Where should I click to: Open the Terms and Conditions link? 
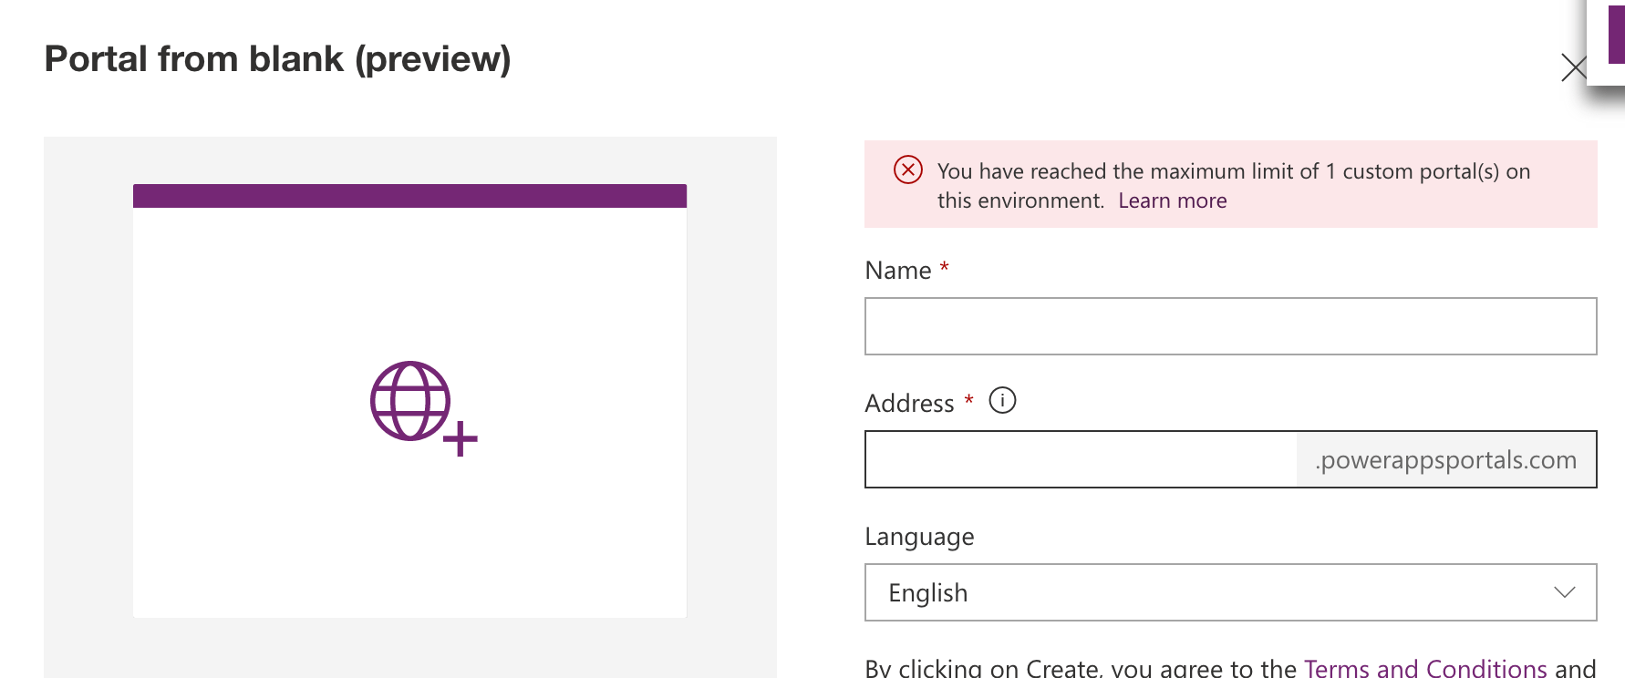click(1424, 667)
